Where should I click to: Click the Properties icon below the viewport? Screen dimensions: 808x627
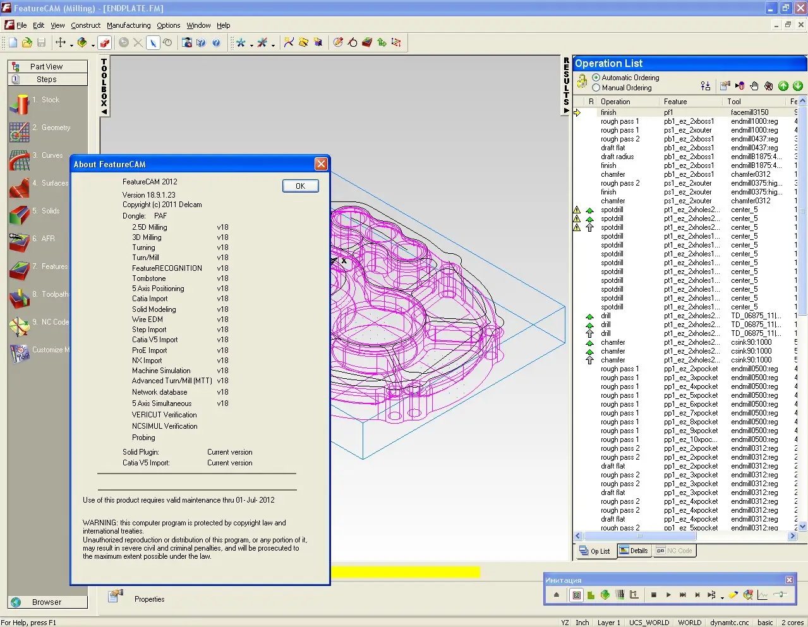(115, 596)
